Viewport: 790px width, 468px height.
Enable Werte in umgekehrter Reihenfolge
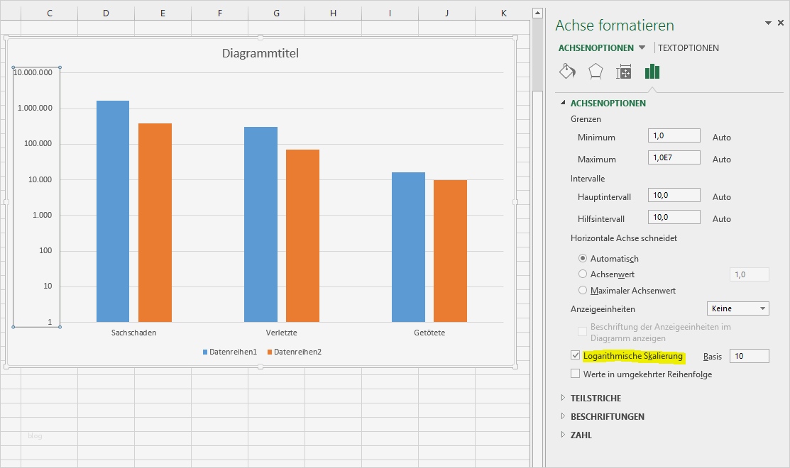(x=576, y=374)
